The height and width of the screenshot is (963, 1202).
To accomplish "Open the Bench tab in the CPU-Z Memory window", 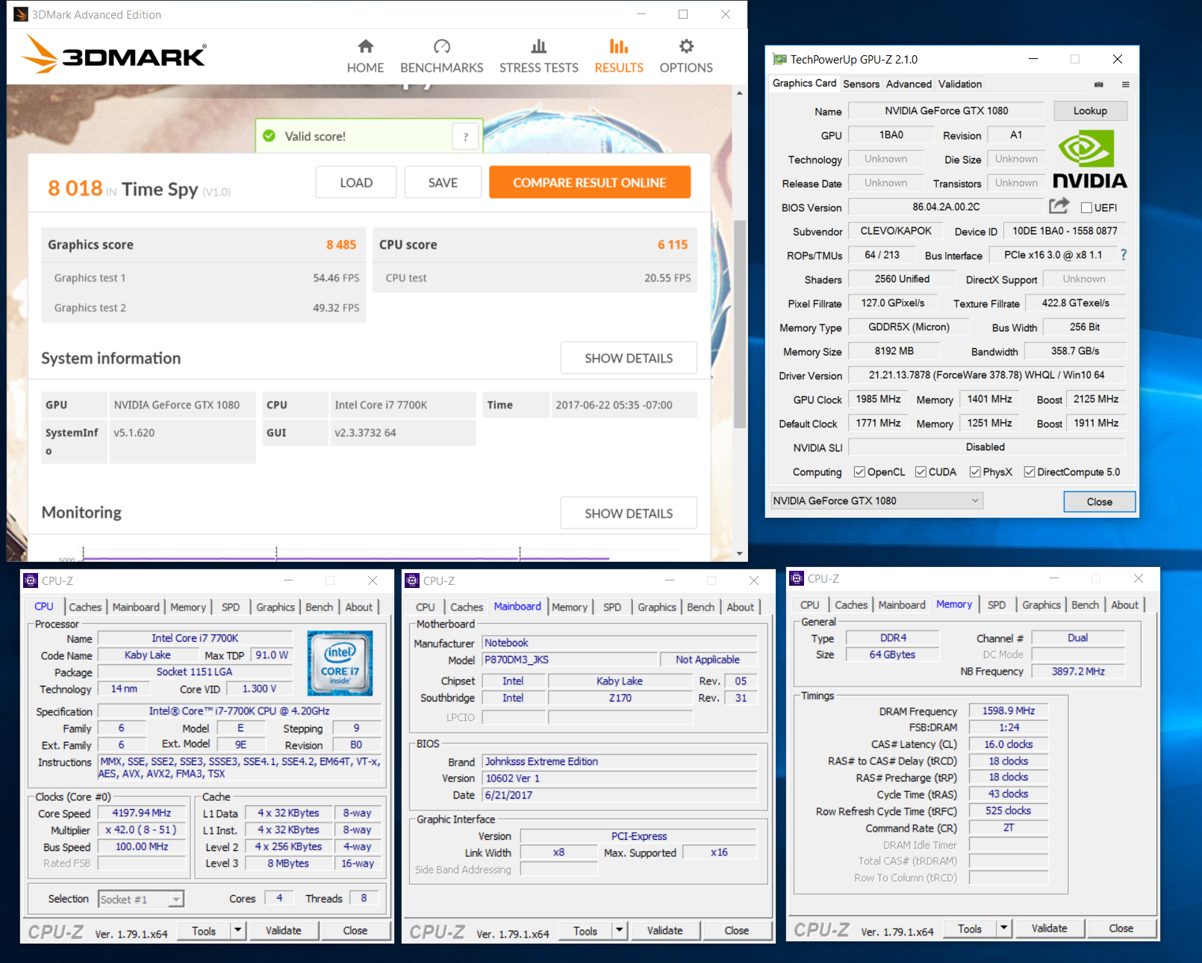I will 1085,605.
